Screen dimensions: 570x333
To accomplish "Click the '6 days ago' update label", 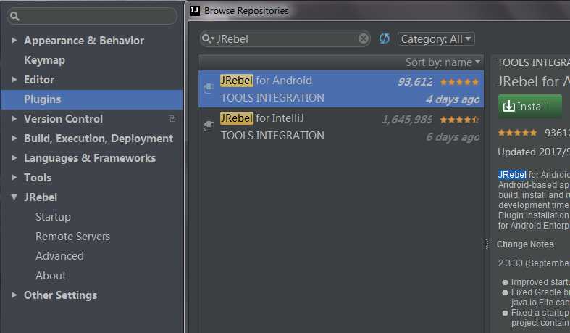I will [x=453, y=137].
